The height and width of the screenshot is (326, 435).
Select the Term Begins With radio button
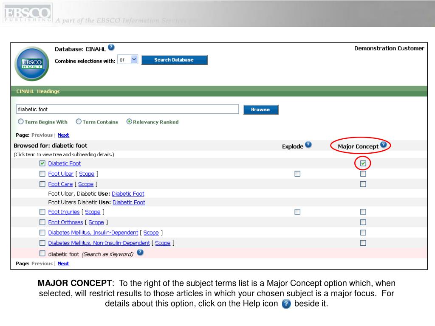(x=20, y=122)
